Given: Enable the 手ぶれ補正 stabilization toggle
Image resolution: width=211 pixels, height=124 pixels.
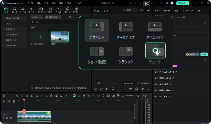Looking at the screenshot, I should pos(157,84).
